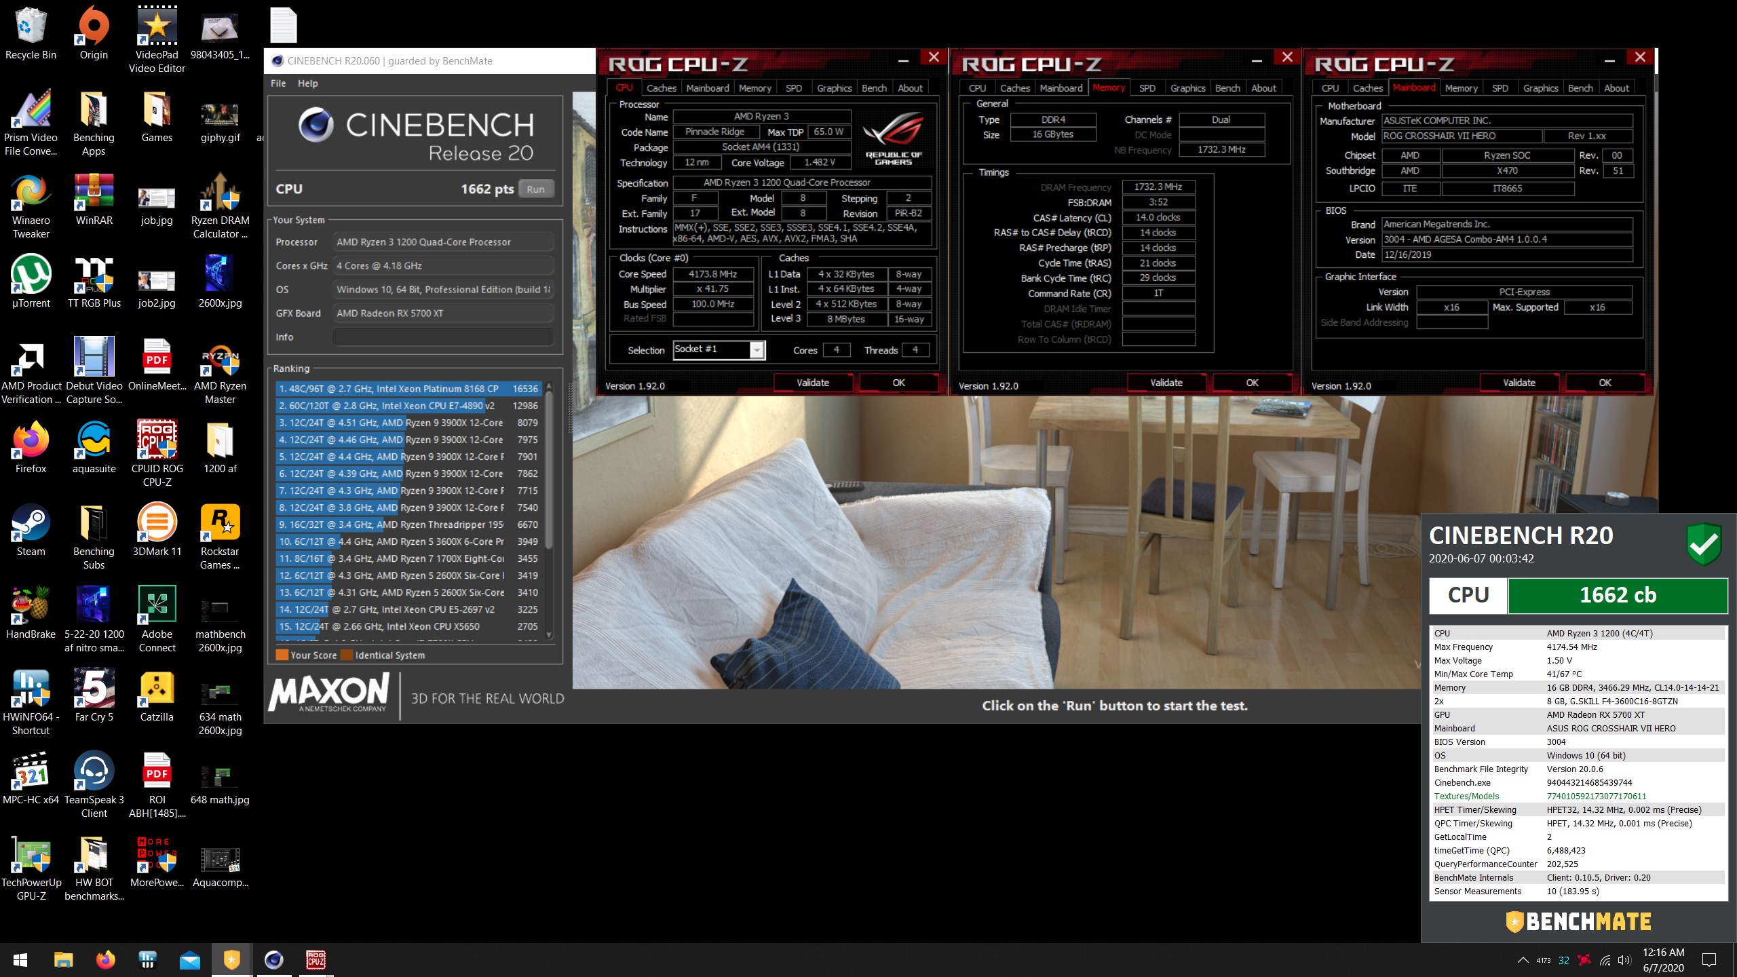Click the Run button next to CPU score
The height and width of the screenshot is (977, 1737).
pyautogui.click(x=535, y=189)
